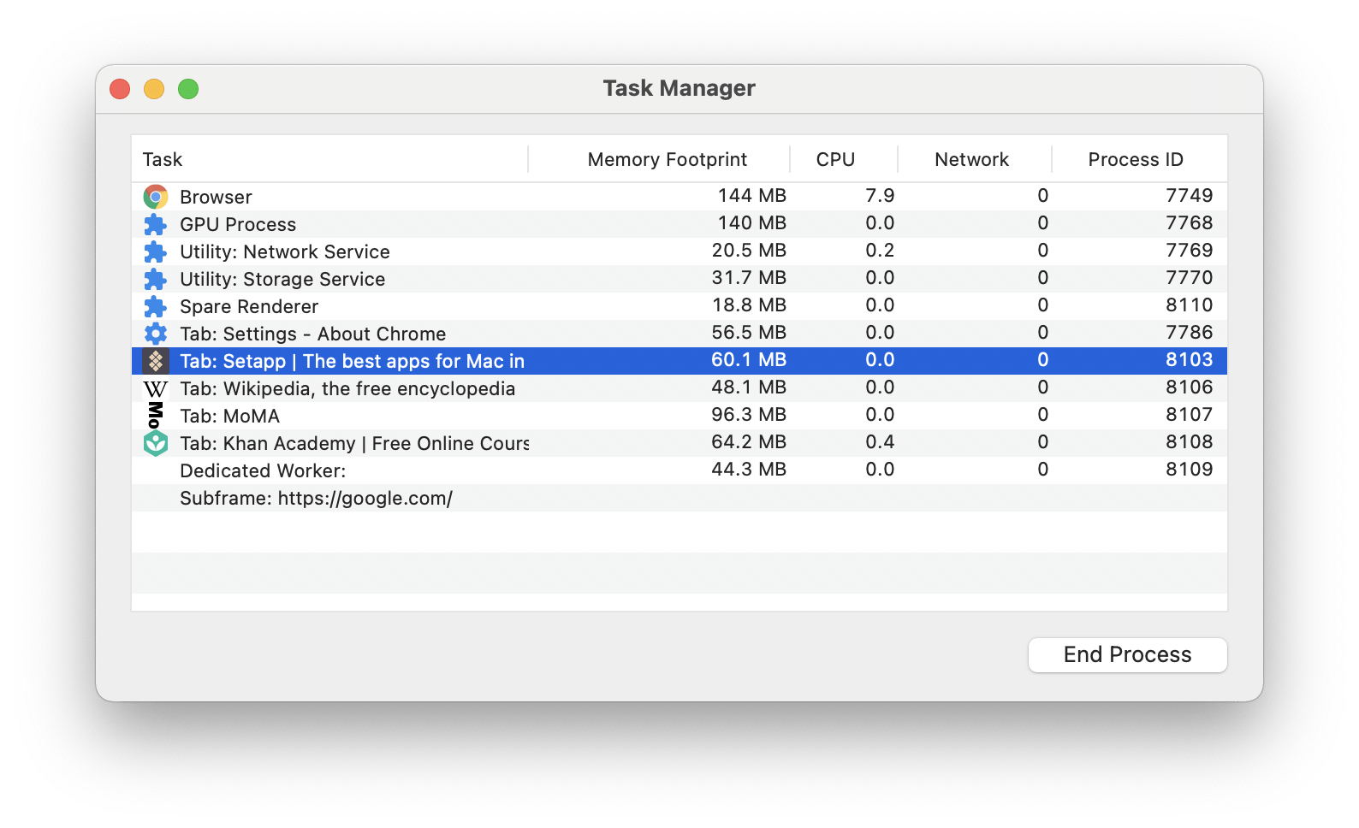Click process ID 8110
The image size is (1359, 828).
coord(1190,305)
